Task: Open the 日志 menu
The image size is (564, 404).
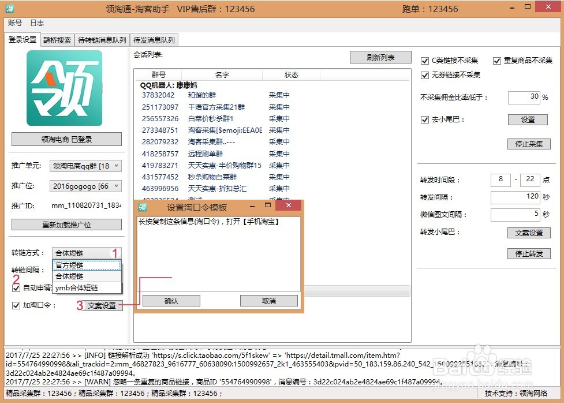Action: [x=37, y=23]
